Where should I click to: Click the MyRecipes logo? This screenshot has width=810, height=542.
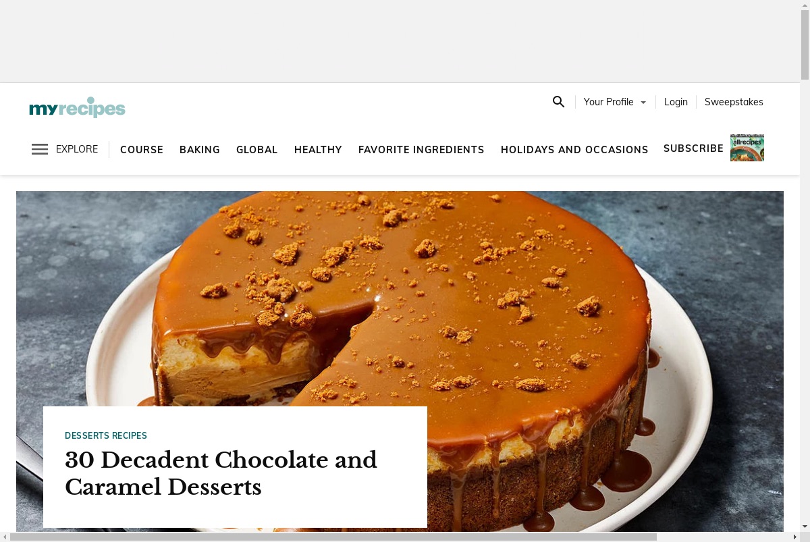point(78,107)
